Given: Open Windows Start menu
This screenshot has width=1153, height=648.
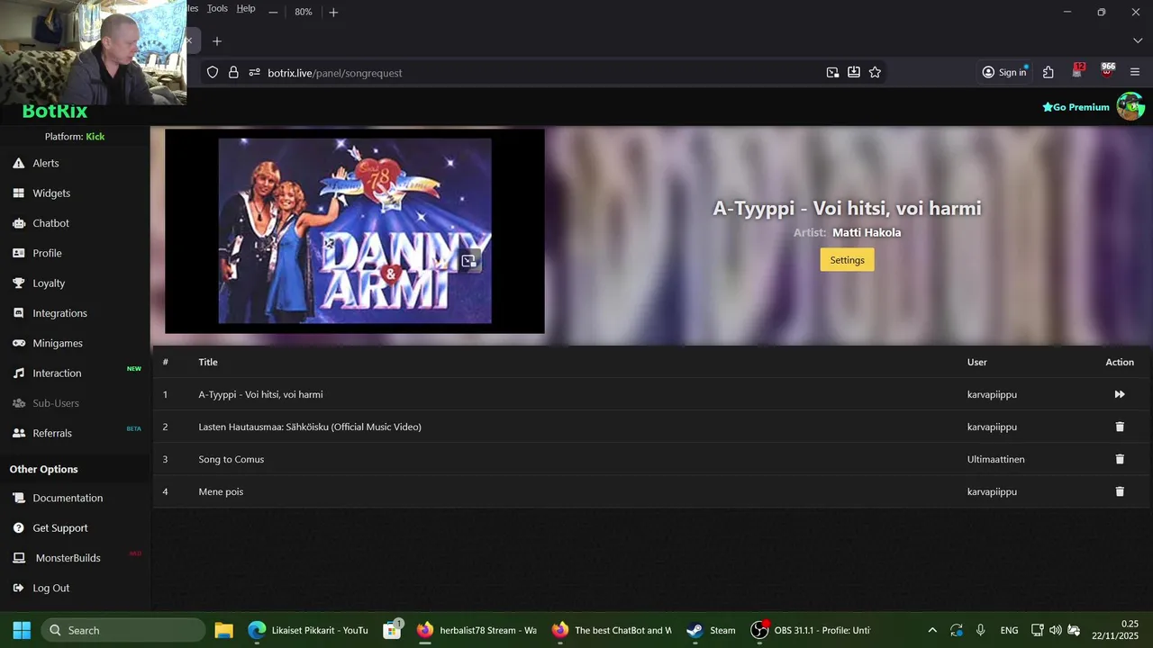Looking at the screenshot, I should click(22, 630).
